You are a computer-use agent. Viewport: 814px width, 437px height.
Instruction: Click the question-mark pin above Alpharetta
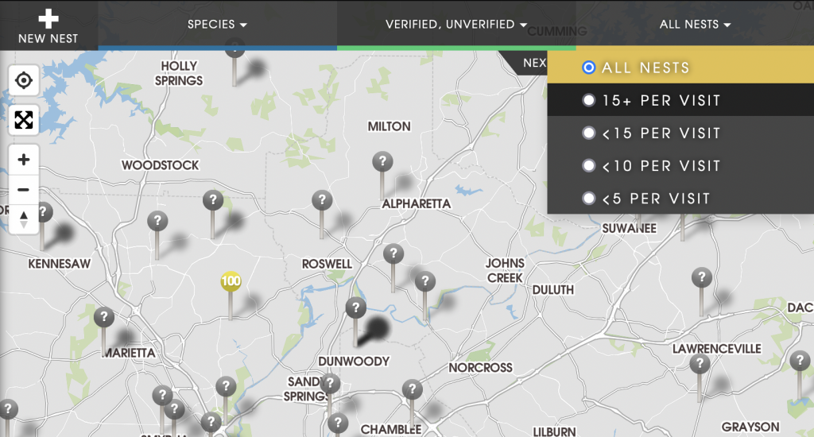click(x=382, y=162)
